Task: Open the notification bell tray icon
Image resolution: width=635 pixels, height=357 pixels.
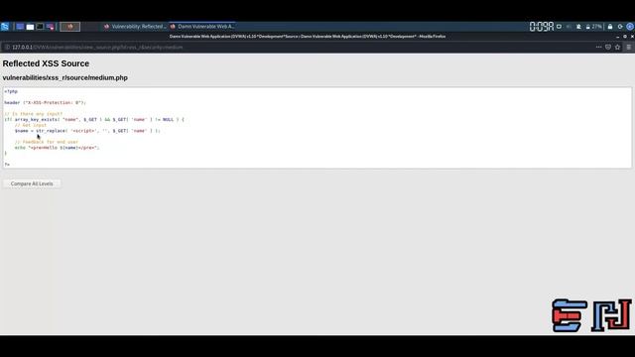Action: point(578,27)
